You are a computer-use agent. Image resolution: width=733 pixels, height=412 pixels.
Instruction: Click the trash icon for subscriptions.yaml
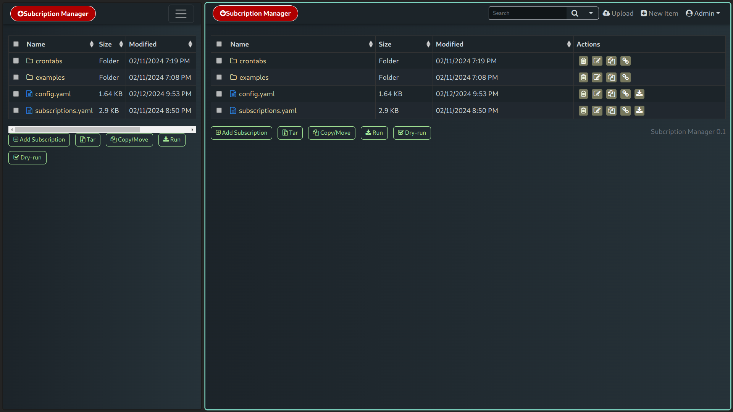tap(583, 111)
